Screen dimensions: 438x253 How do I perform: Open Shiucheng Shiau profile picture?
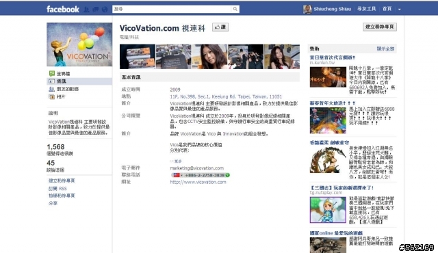pyautogui.click(x=307, y=9)
